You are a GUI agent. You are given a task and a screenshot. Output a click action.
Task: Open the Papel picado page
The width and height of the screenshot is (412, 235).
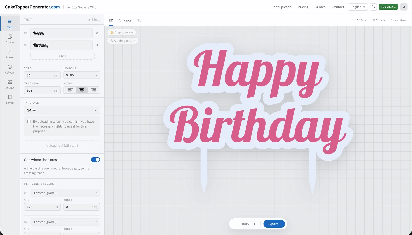[281, 7]
